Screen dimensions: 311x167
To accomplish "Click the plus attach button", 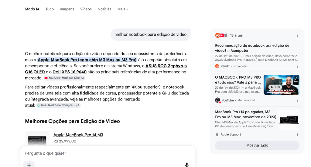I will 29,165.
